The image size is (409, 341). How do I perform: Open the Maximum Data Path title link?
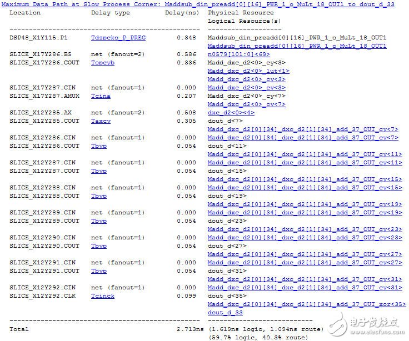point(197,4)
